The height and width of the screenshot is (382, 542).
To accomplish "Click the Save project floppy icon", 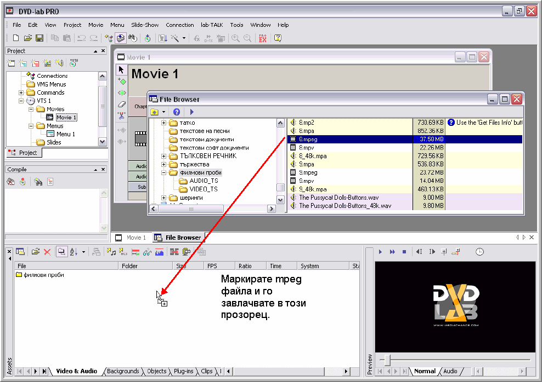I will pyautogui.click(x=39, y=38).
